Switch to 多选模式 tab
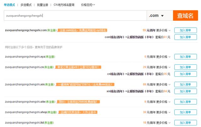This screenshot has width=201, height=127. click(x=26, y=5)
